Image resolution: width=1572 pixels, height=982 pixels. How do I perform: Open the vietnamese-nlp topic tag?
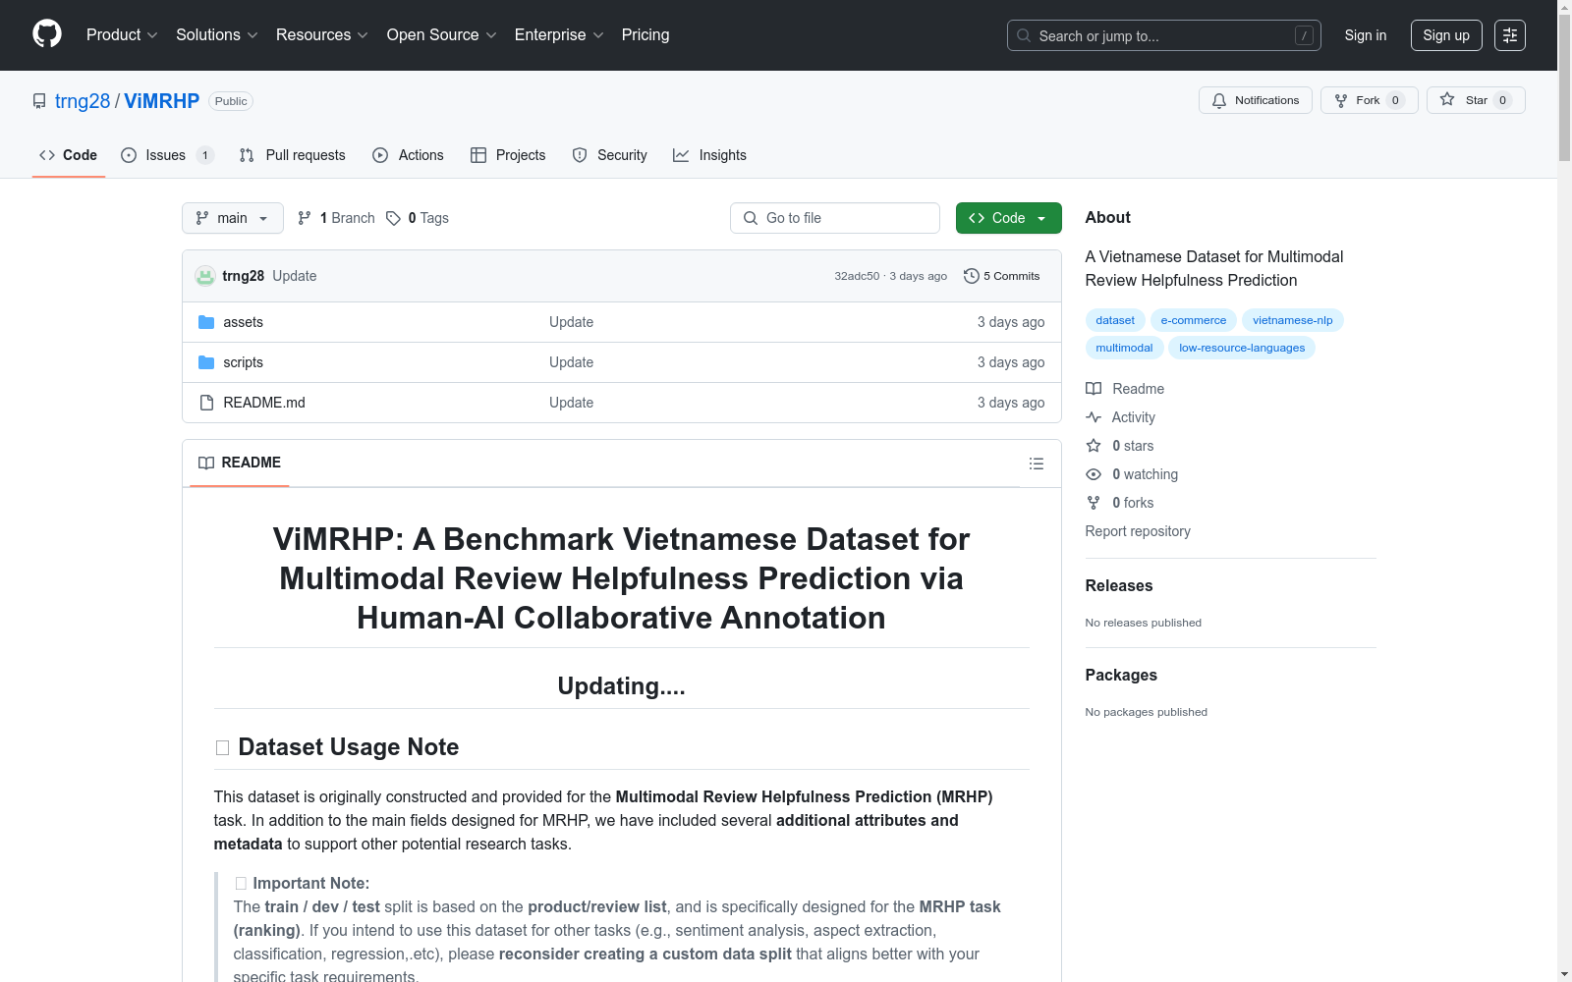[x=1293, y=320]
